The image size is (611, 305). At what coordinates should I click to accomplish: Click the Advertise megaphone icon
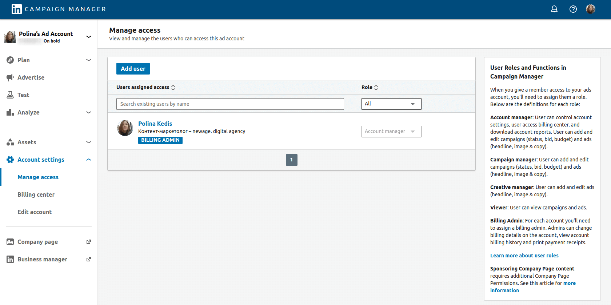(10, 77)
